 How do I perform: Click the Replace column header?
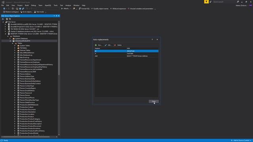(x=110, y=48)
